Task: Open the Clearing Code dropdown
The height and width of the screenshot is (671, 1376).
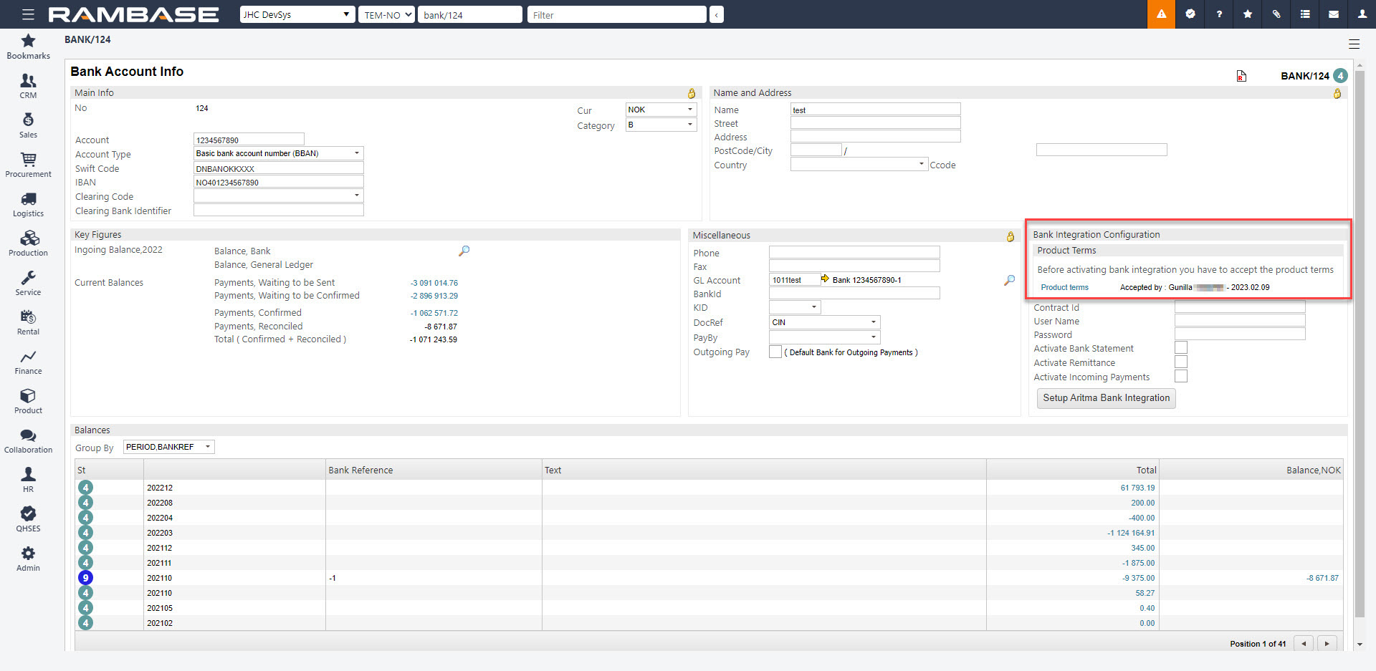Action: tap(278, 195)
